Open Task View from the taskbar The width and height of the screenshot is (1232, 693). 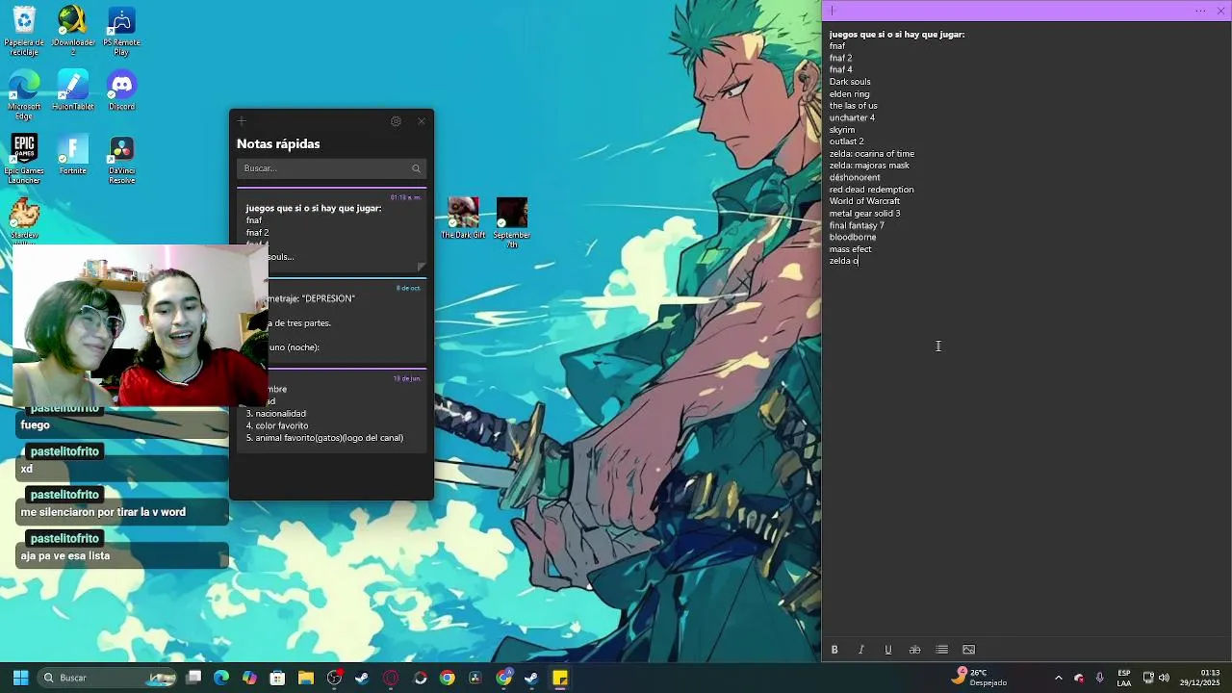tap(193, 678)
